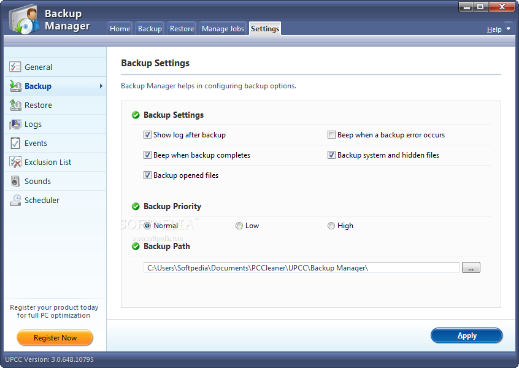Click the Sounds speaker icon in sidebar
519x368 pixels.
pos(15,181)
